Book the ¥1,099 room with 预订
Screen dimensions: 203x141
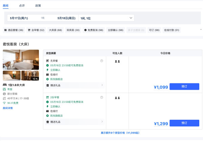tap(184, 86)
